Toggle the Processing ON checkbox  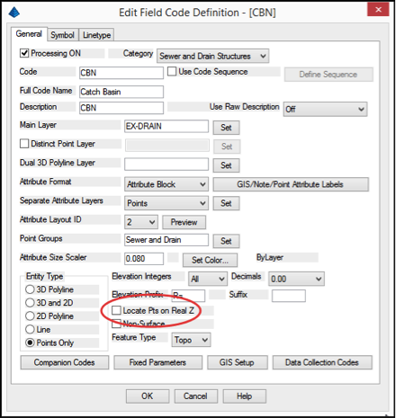click(24, 53)
